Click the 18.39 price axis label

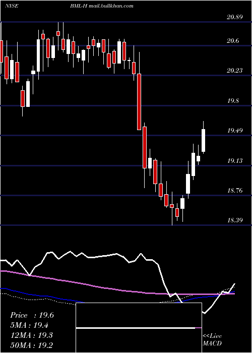tap(235, 220)
